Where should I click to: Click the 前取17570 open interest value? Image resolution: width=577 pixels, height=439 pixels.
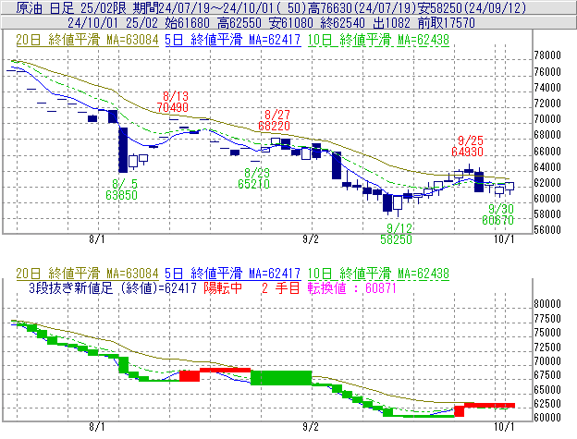coord(447,23)
